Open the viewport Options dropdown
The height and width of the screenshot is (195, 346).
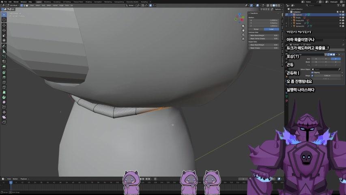point(278,9)
